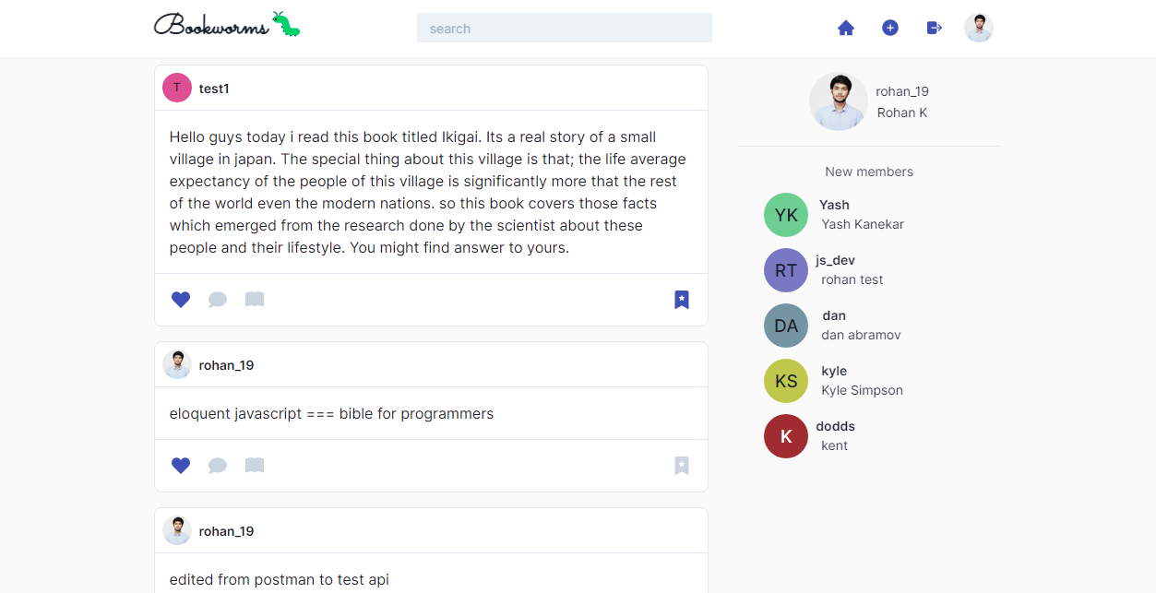The width and height of the screenshot is (1156, 593).
Task: Bookmark the eloquent javascript post
Action: tap(682, 466)
